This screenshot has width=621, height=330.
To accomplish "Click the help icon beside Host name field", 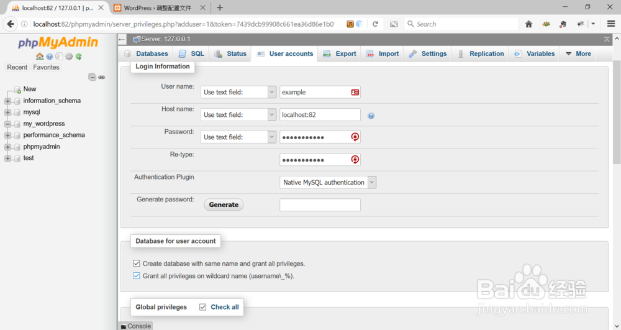I will 371,116.
